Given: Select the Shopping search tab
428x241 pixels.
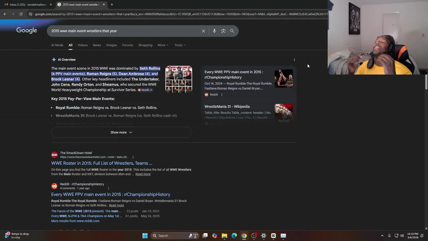Looking at the screenshot, I should (145, 45).
